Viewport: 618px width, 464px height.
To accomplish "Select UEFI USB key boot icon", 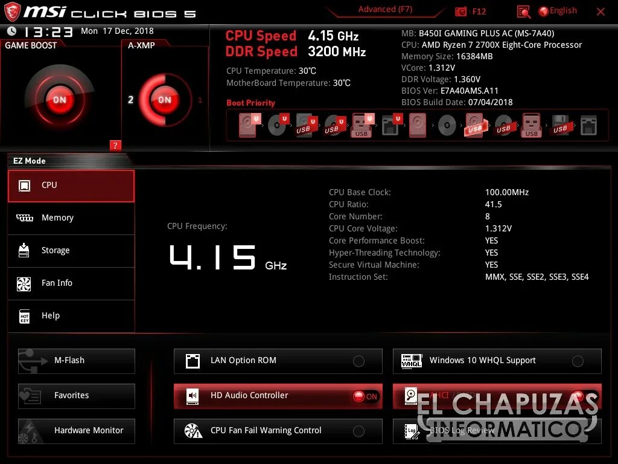I will click(x=362, y=126).
